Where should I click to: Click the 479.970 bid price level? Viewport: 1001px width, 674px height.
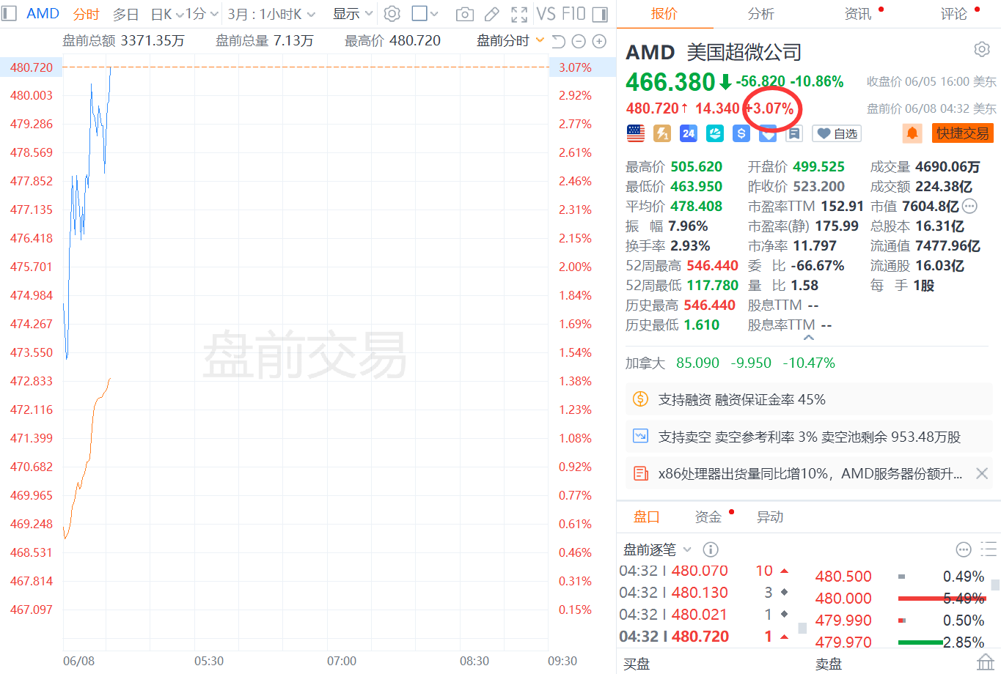pyautogui.click(x=843, y=642)
